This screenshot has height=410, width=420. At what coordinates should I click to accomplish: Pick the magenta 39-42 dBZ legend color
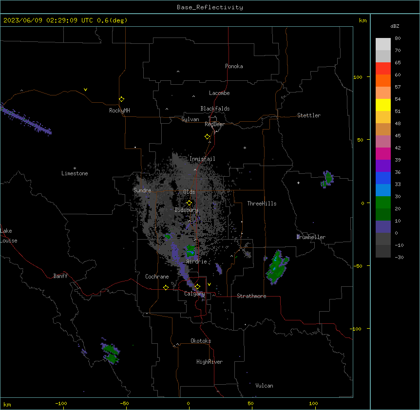tap(383, 154)
